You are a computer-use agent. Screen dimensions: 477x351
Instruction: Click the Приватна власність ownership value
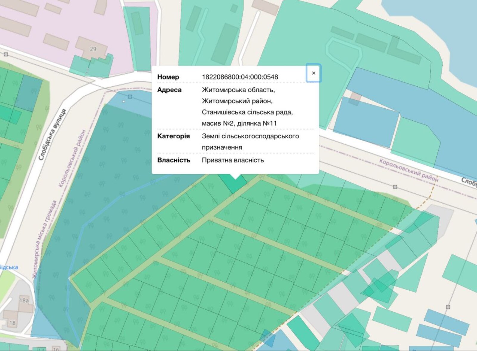coord(233,160)
